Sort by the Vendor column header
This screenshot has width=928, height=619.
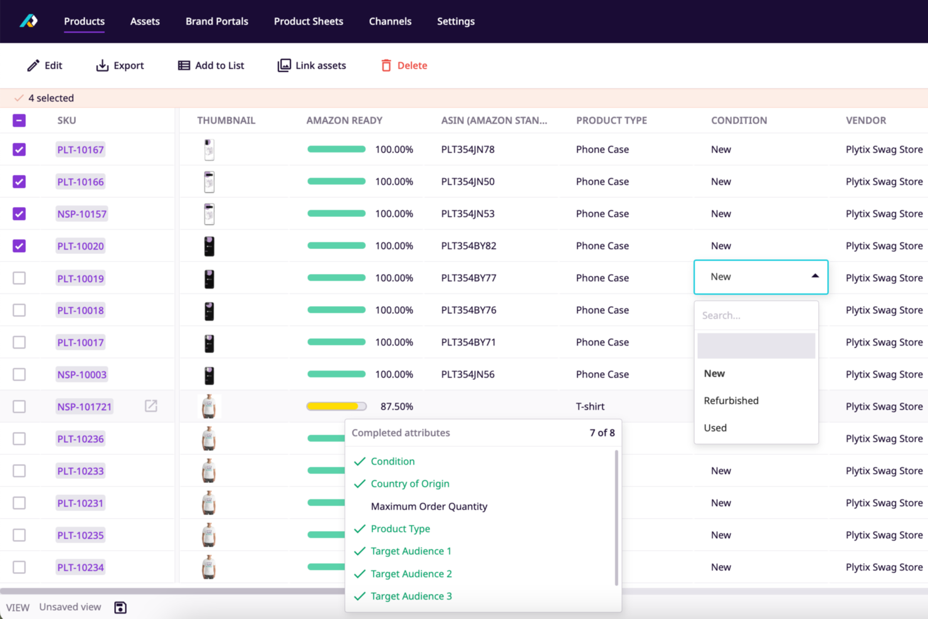click(x=866, y=120)
